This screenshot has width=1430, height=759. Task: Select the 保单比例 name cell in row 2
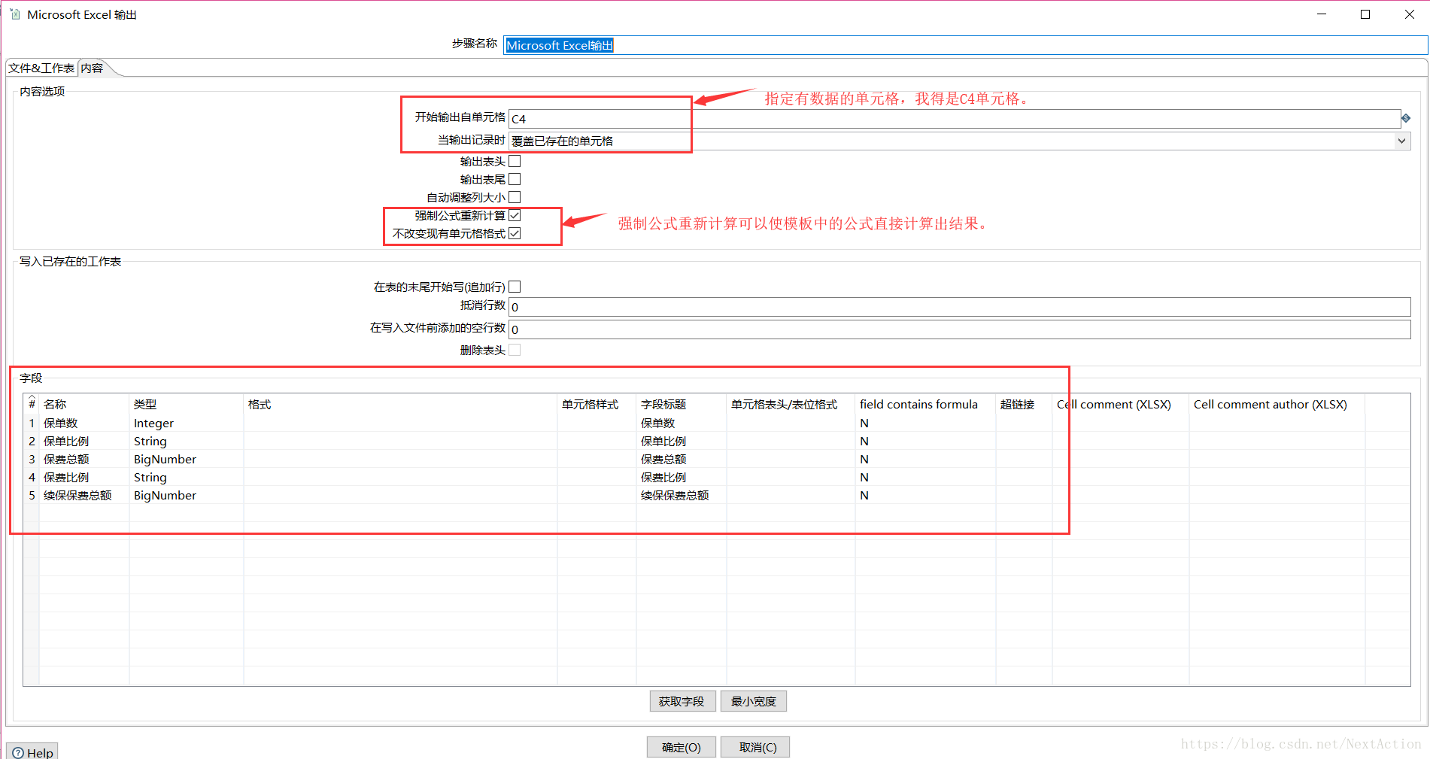point(84,441)
